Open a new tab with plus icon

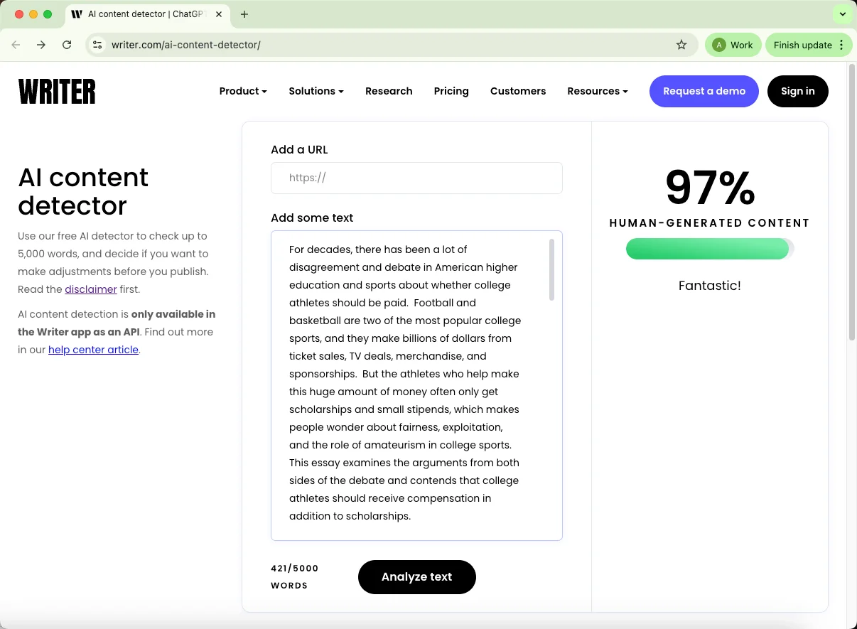pos(244,14)
